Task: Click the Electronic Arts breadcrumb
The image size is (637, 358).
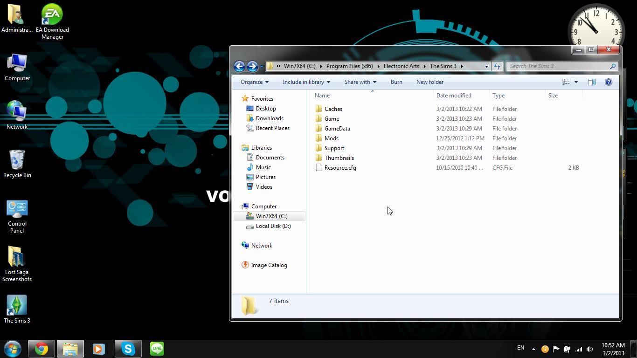Action: (402, 66)
